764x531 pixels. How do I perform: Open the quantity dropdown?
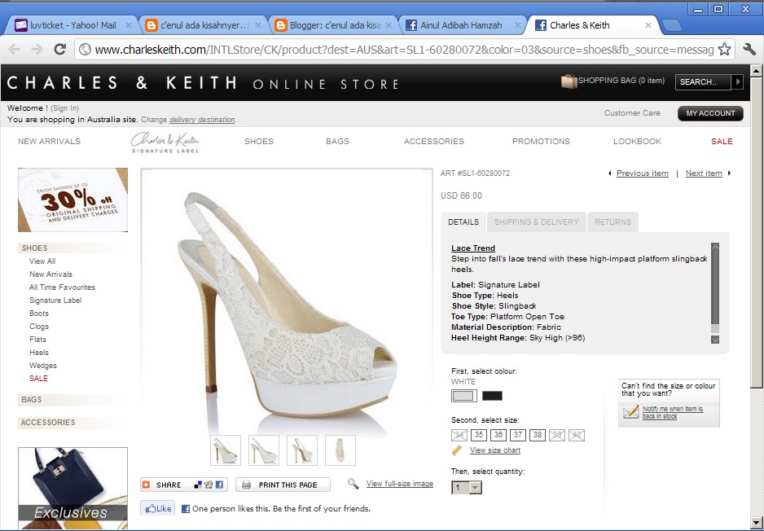(467, 487)
